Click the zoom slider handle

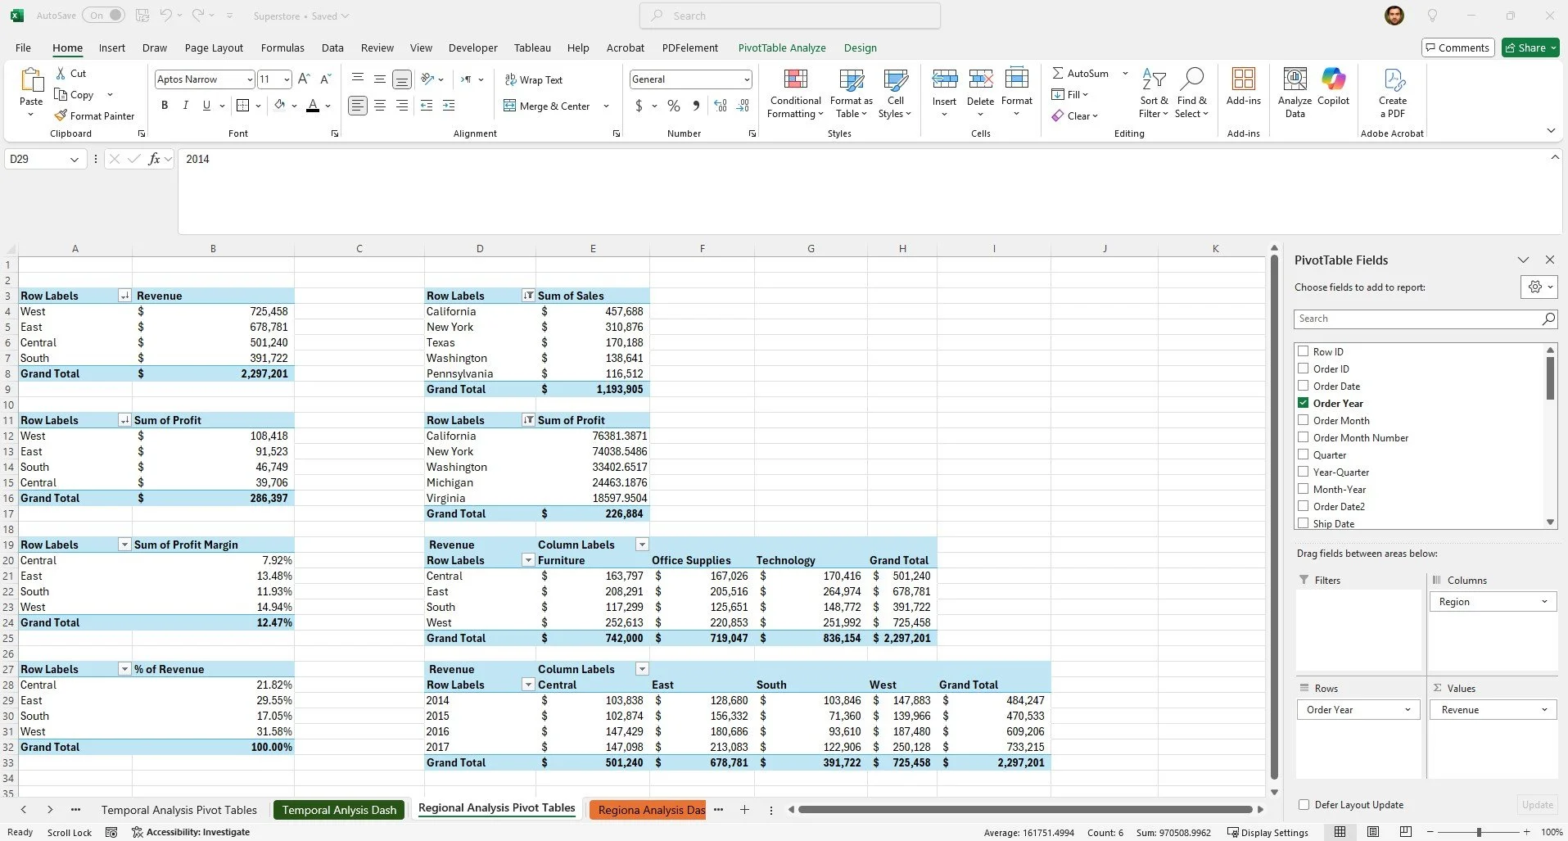[x=1479, y=832]
